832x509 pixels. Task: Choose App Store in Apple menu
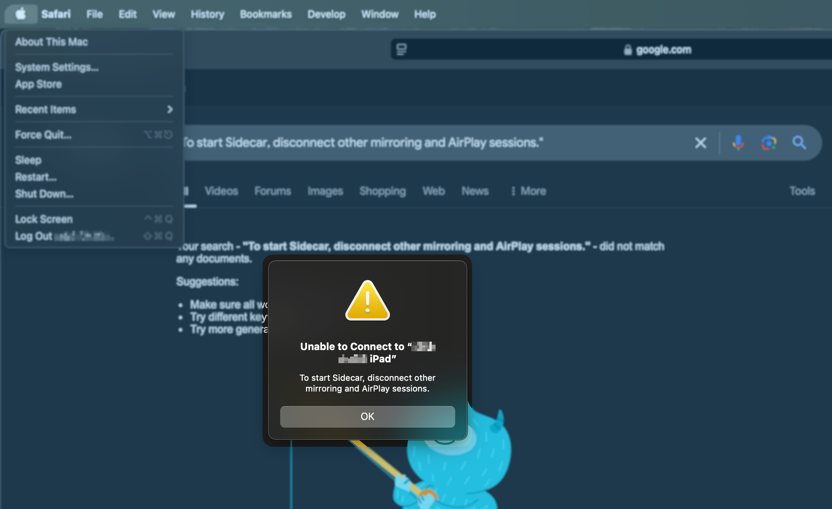pyautogui.click(x=94, y=84)
